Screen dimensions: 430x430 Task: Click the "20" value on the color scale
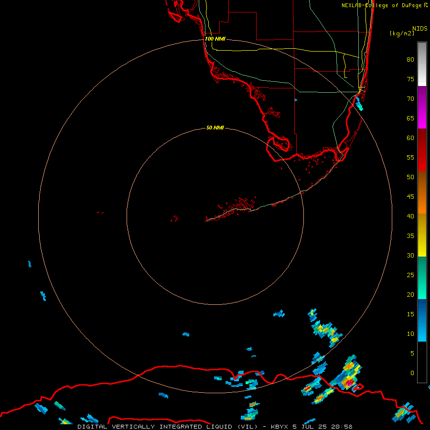(x=410, y=294)
